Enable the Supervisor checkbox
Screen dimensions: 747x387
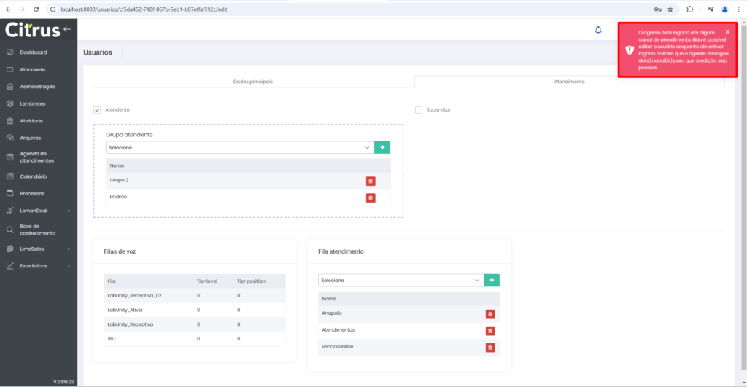pos(419,110)
